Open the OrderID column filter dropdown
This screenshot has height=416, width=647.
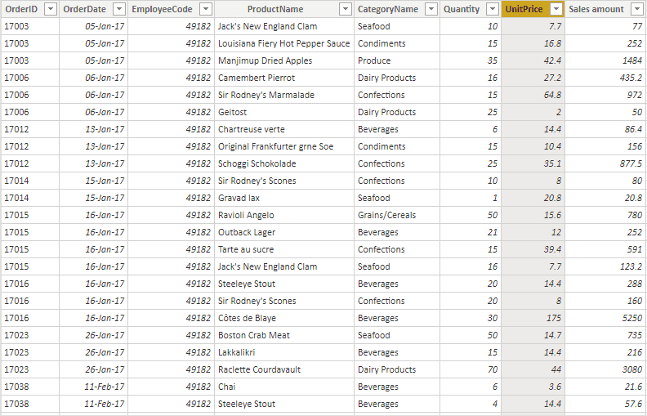point(50,9)
